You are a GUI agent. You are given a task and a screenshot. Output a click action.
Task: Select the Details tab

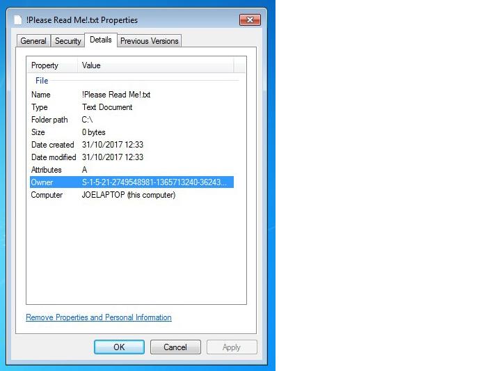[101, 40]
